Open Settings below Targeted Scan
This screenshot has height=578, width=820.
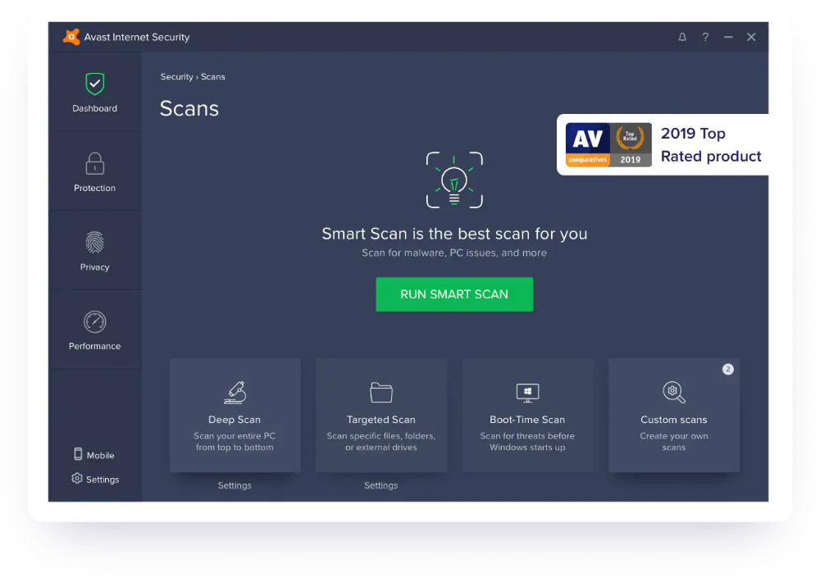click(380, 485)
